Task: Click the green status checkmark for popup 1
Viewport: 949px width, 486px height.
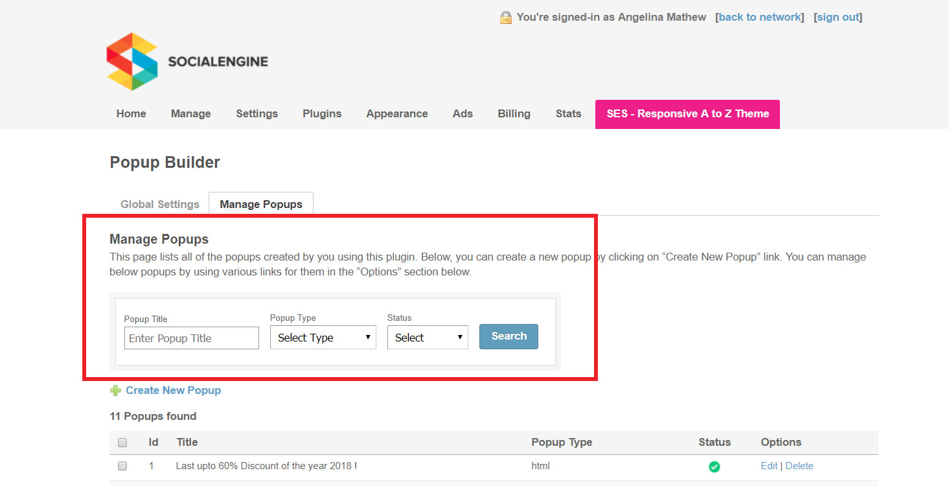Action: (x=714, y=466)
